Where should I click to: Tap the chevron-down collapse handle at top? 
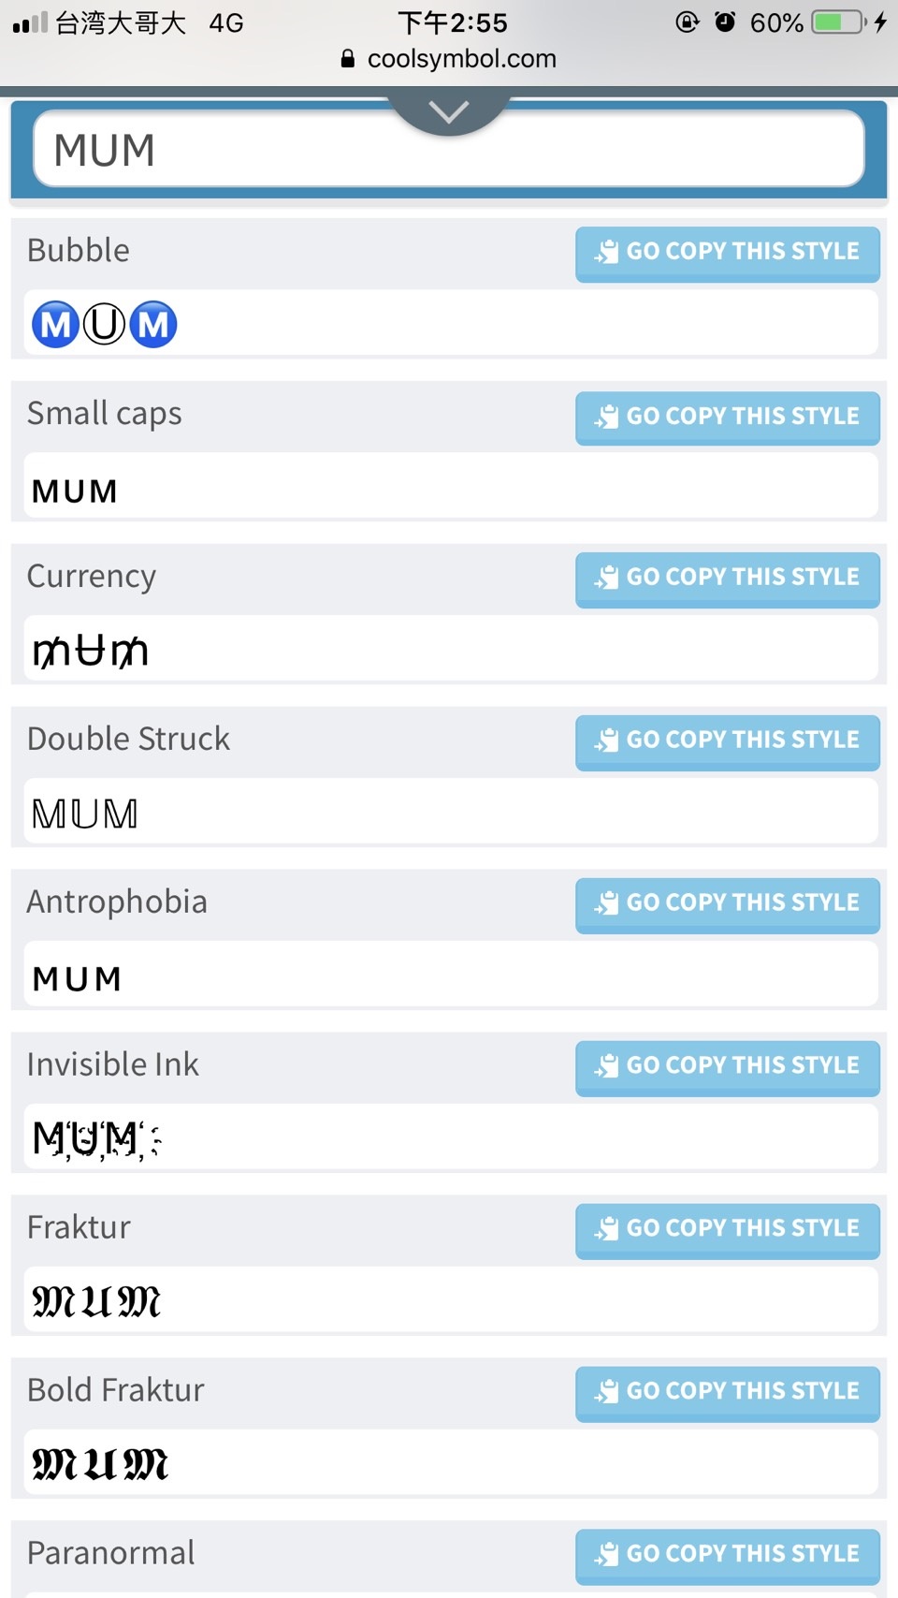(449, 112)
